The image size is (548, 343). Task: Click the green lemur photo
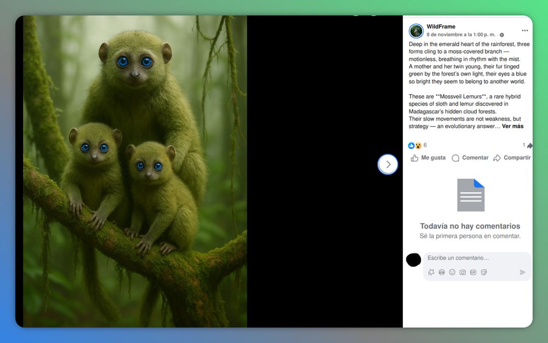pyautogui.click(x=135, y=171)
